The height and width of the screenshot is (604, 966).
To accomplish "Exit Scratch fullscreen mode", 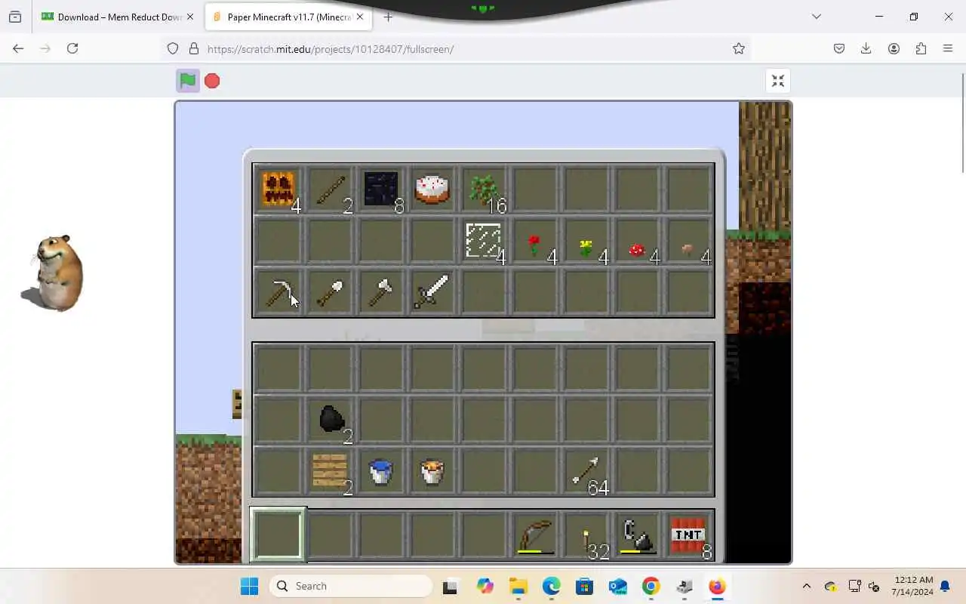I will tap(778, 81).
